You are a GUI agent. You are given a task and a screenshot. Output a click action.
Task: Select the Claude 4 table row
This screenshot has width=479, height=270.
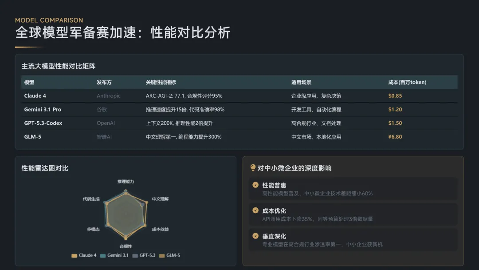pyautogui.click(x=239, y=96)
